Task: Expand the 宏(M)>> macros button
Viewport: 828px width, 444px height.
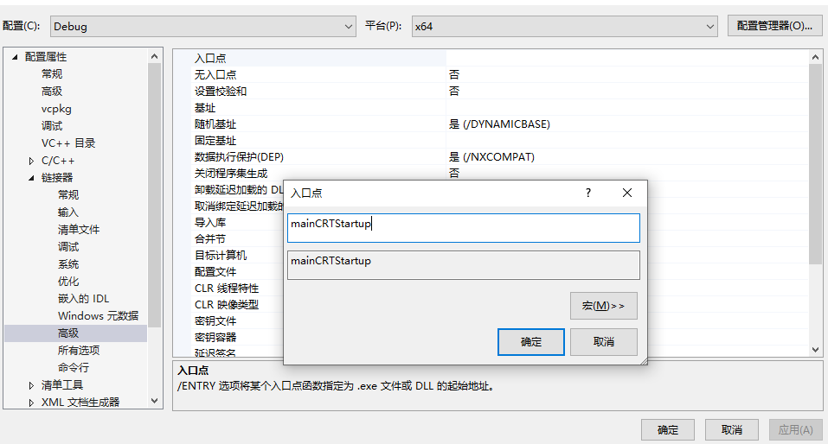Action: [x=604, y=305]
